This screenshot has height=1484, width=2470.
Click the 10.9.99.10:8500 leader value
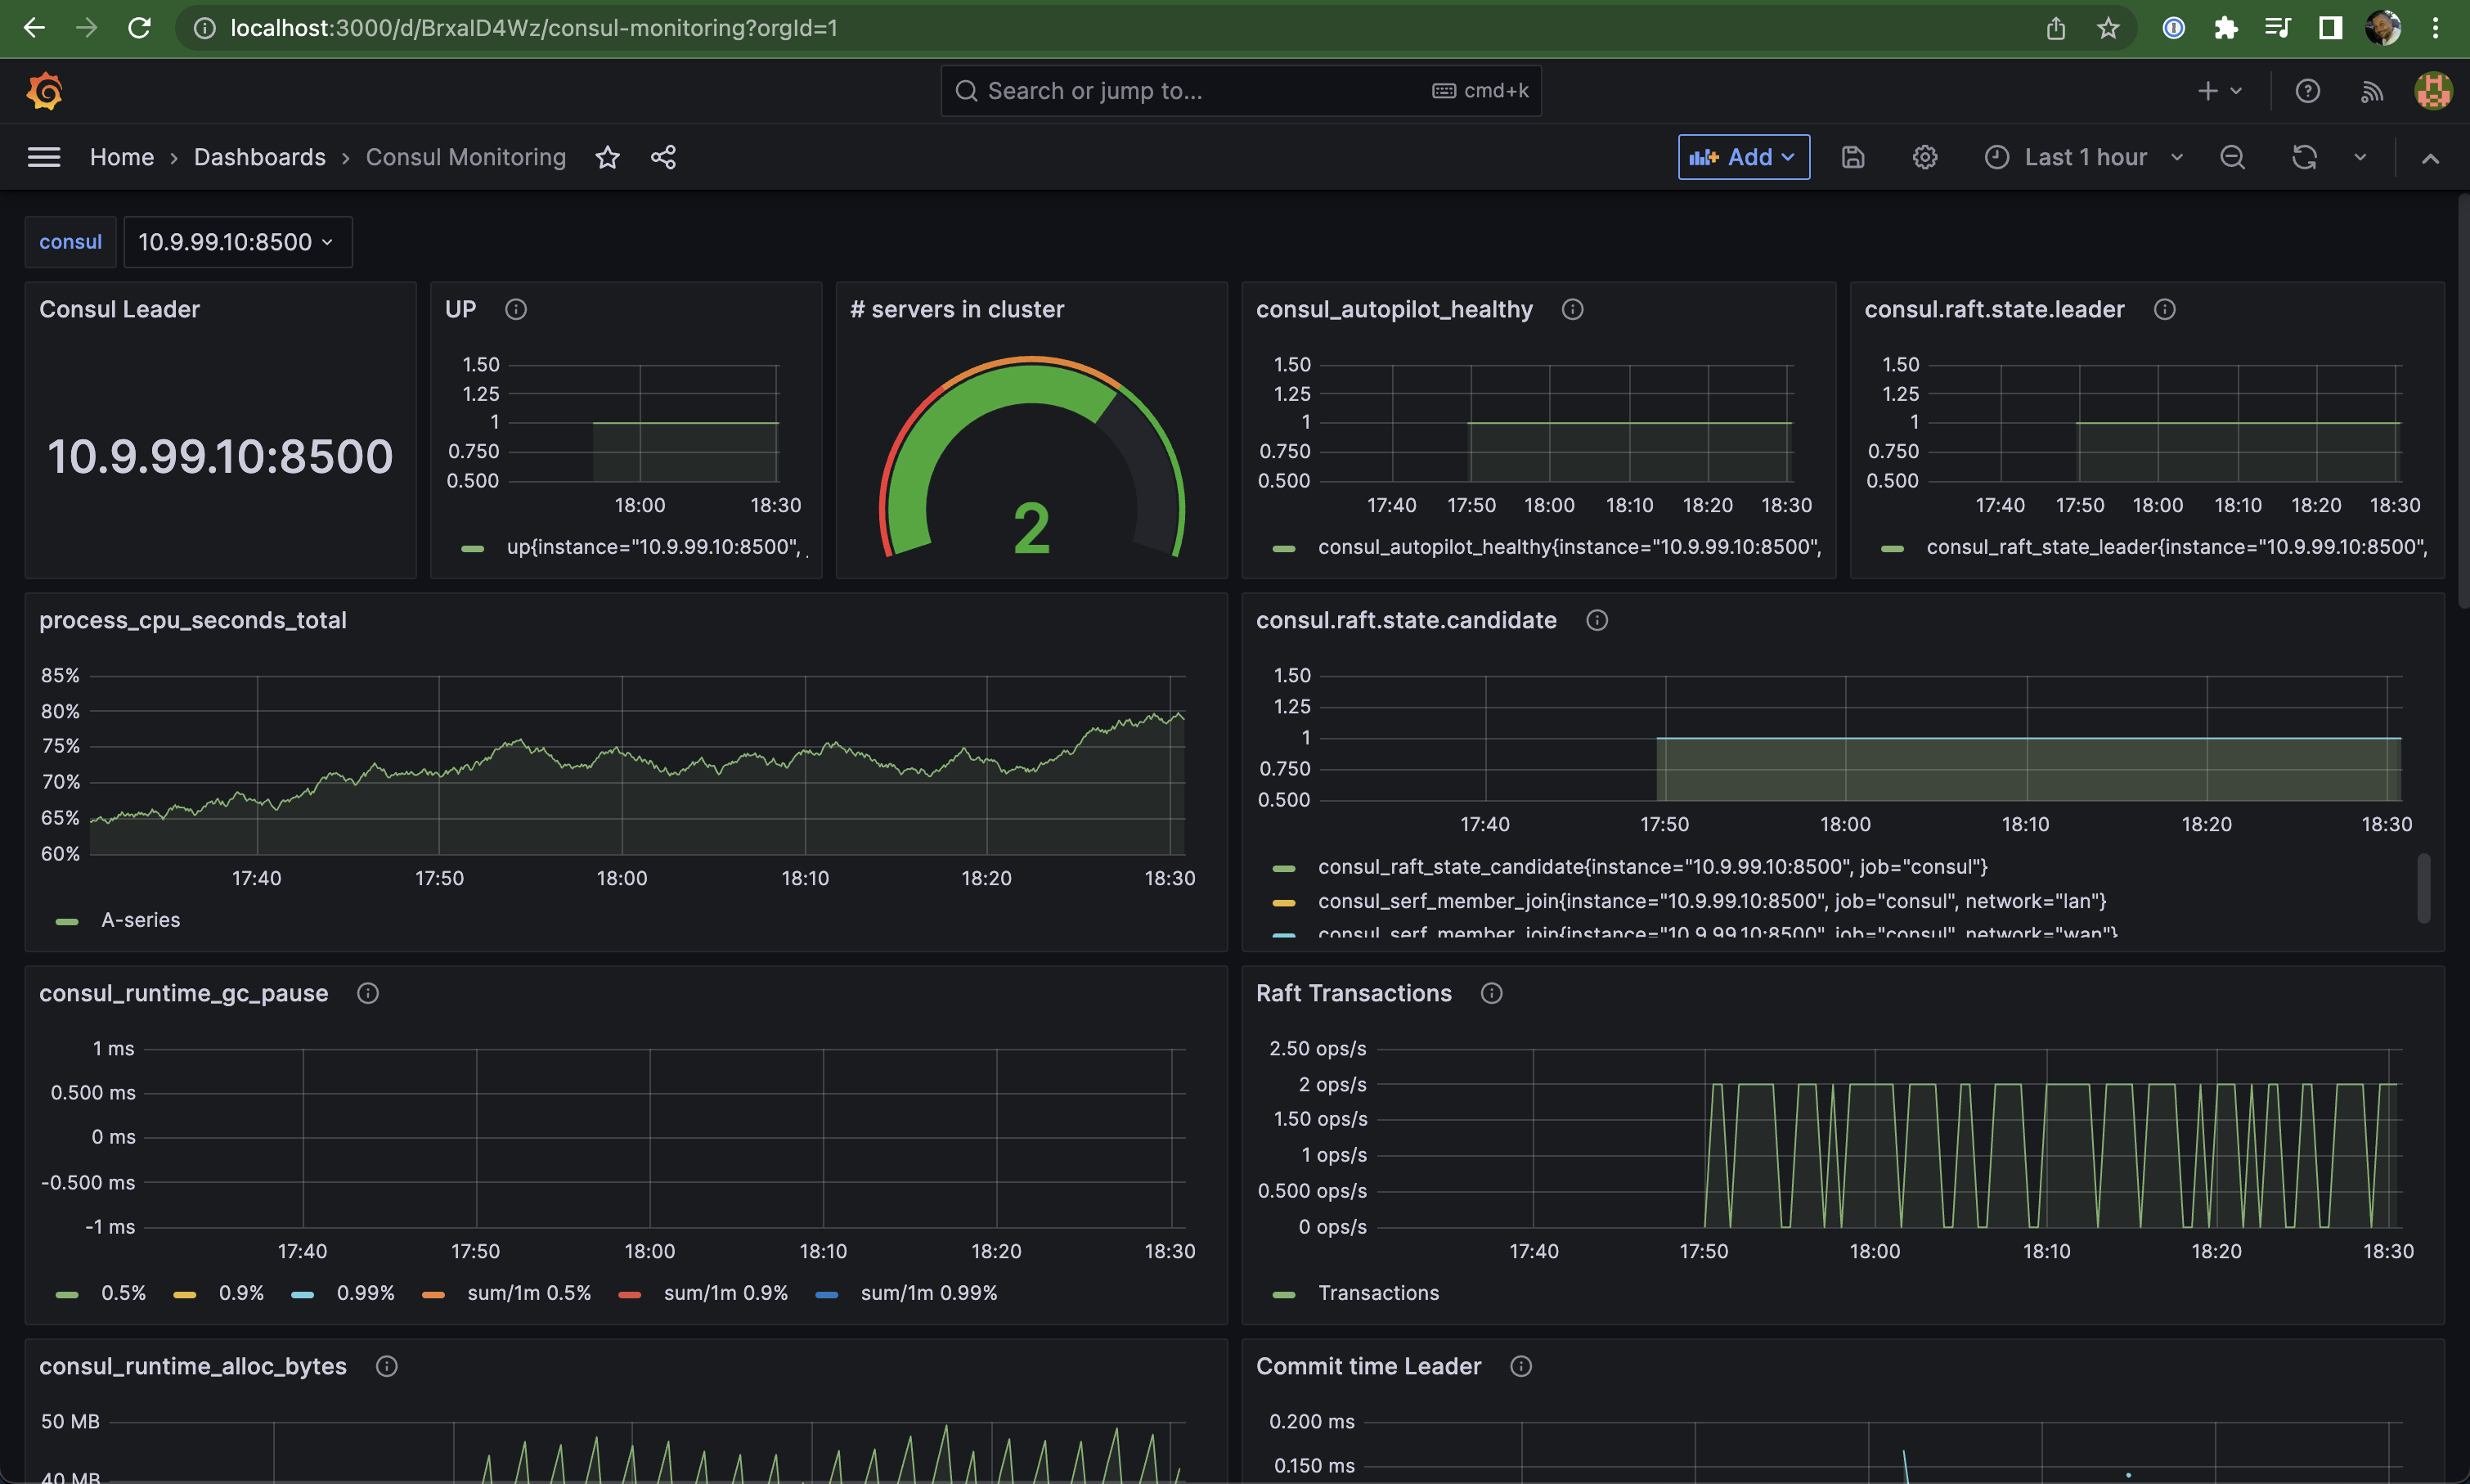220,457
